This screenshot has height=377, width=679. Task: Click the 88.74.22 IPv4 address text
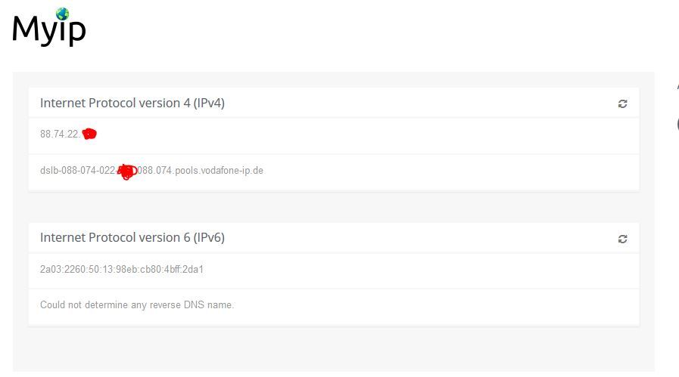tap(60, 134)
